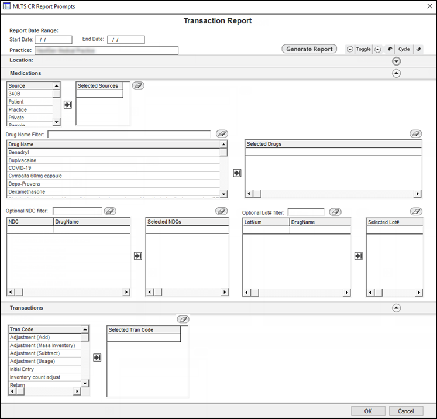Select Dexamethasone in Drug Name list
Screen dimensions: 437x419
113,192
